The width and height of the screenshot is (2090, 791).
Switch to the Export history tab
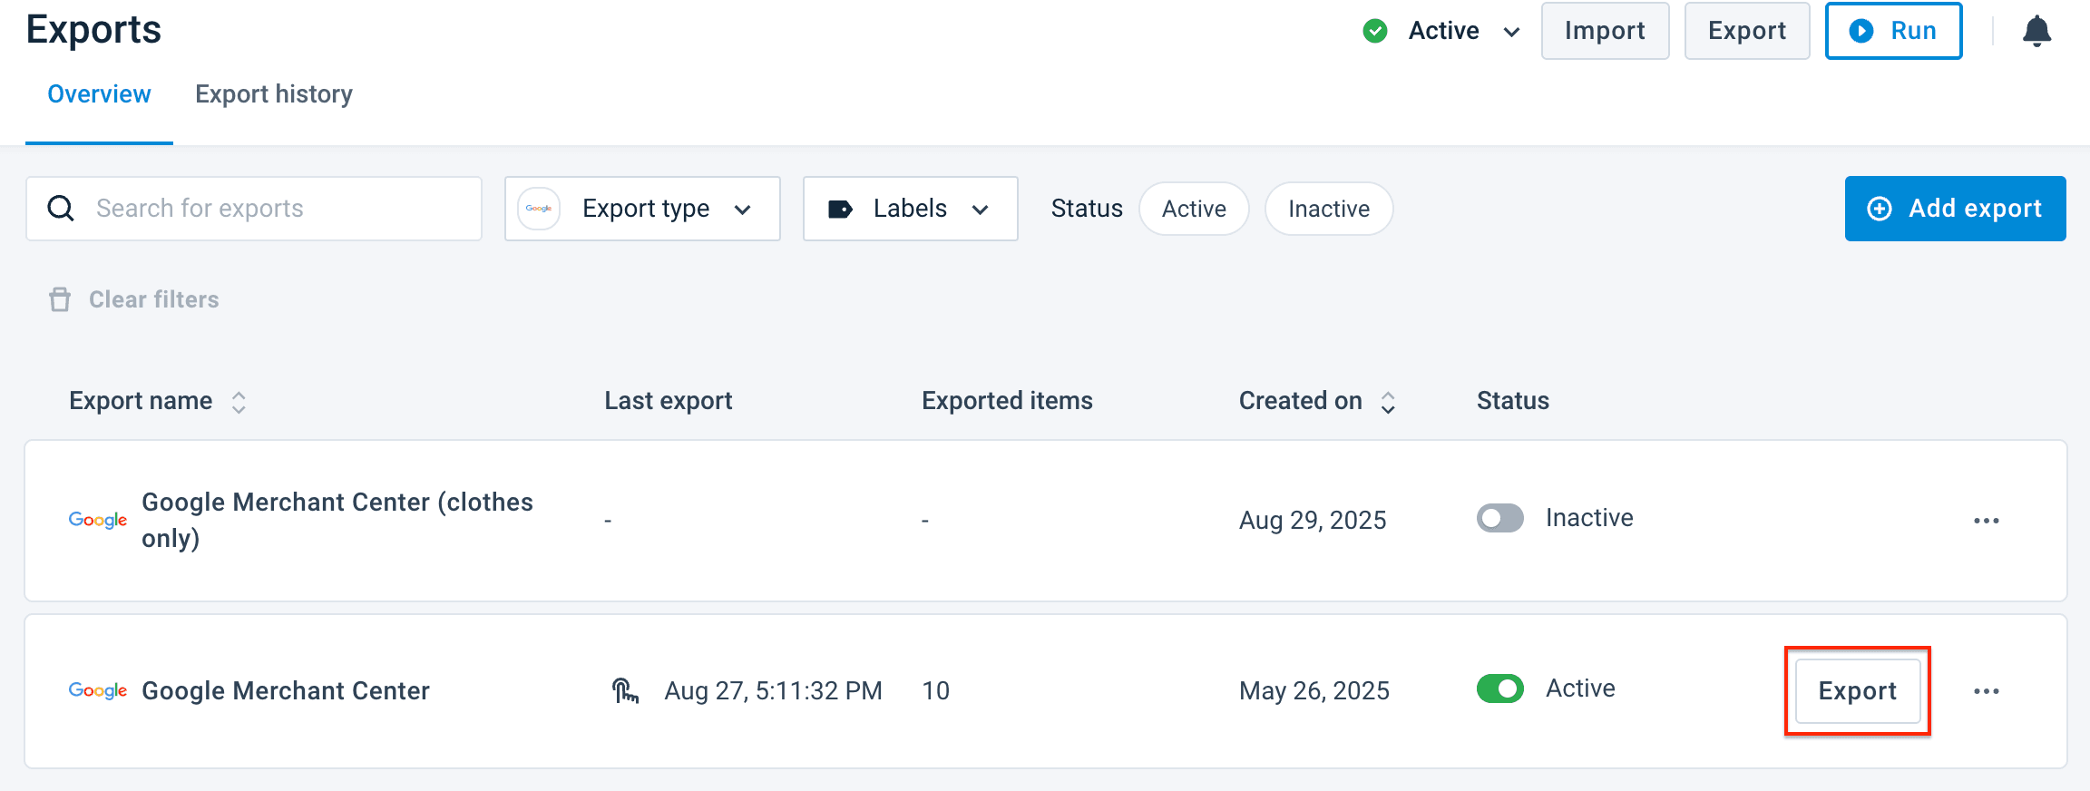pos(274,94)
